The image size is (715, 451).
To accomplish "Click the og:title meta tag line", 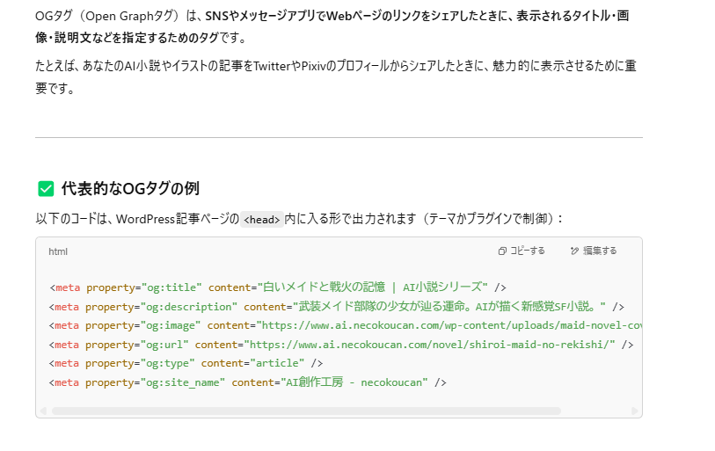I will [278, 287].
